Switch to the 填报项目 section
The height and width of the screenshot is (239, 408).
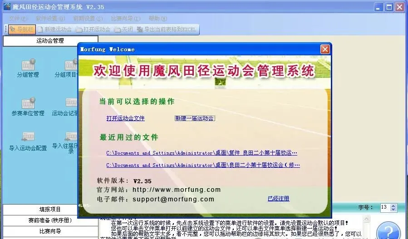coord(50,210)
